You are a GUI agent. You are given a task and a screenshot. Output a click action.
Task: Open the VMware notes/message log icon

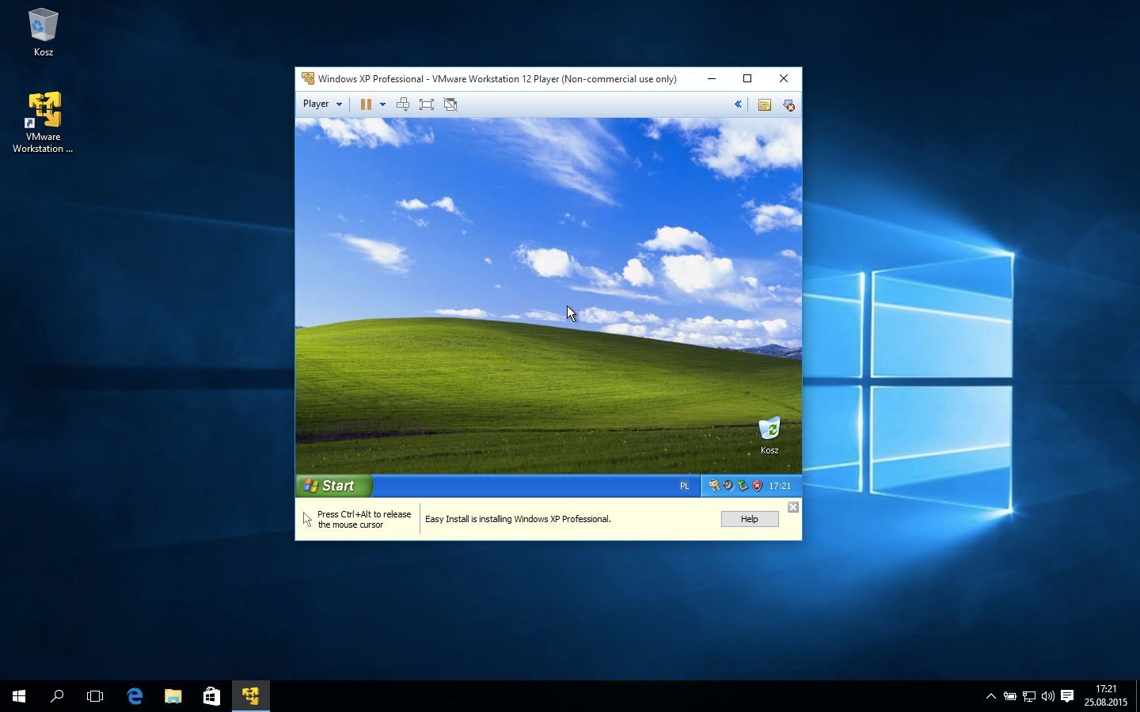tap(764, 104)
